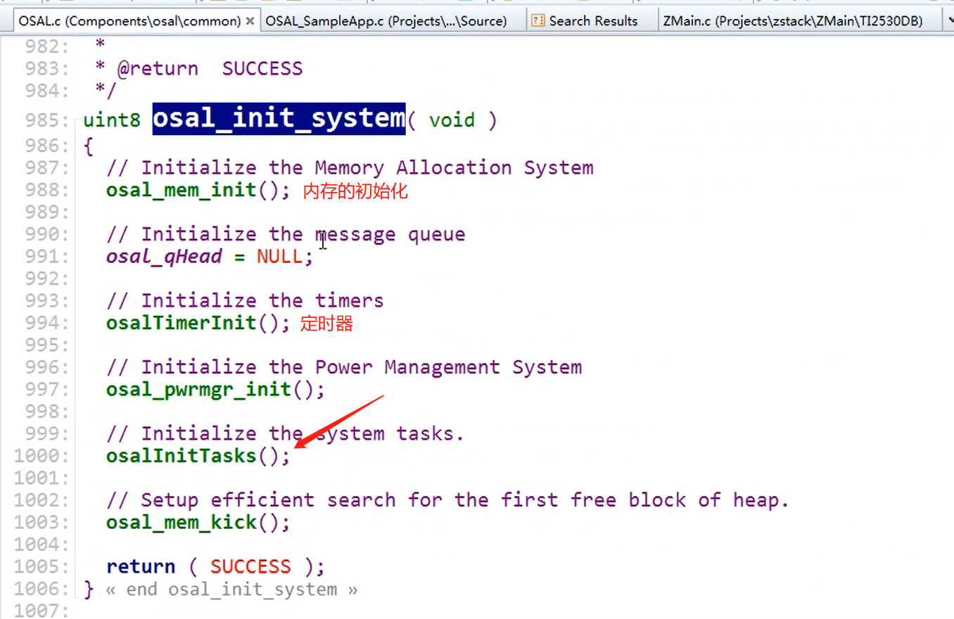
Task: Switch to the OSAL.c tab
Action: 136,21
